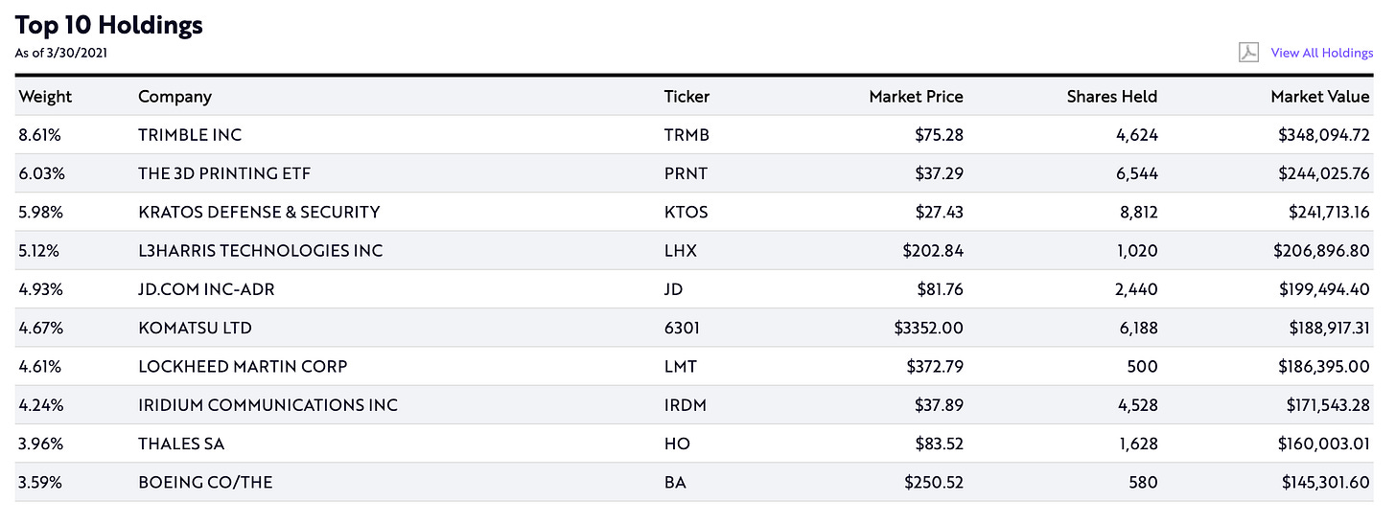Click the 8.61% weight value

pyautogui.click(x=40, y=135)
